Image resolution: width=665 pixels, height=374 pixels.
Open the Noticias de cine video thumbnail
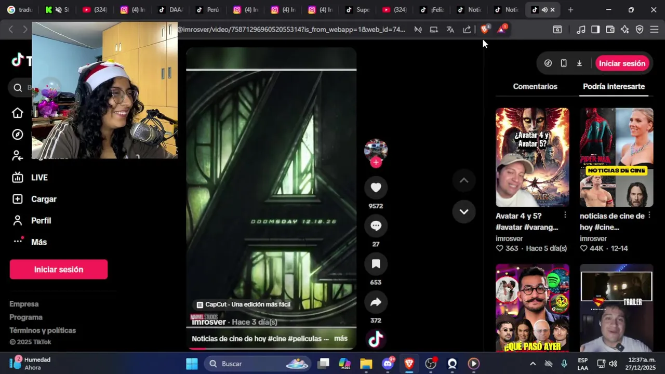pyautogui.click(x=616, y=157)
